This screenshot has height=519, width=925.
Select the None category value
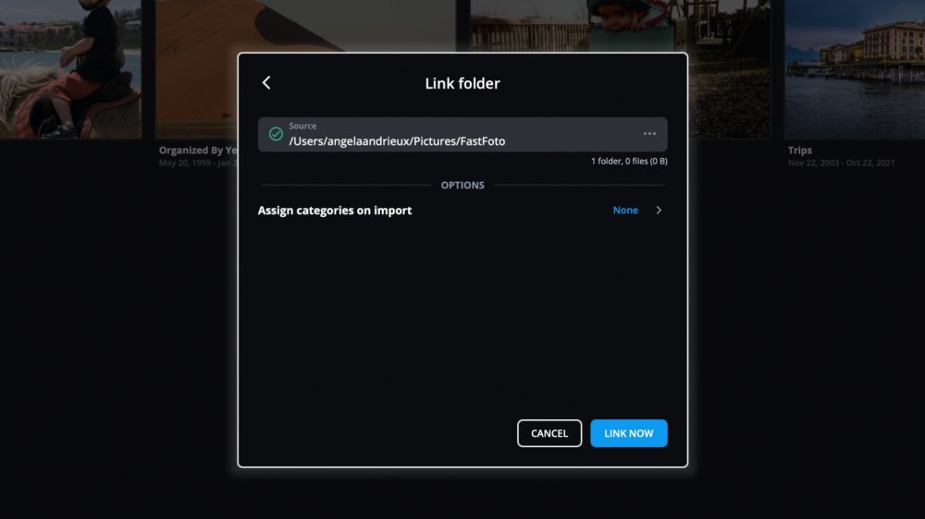[x=625, y=211]
